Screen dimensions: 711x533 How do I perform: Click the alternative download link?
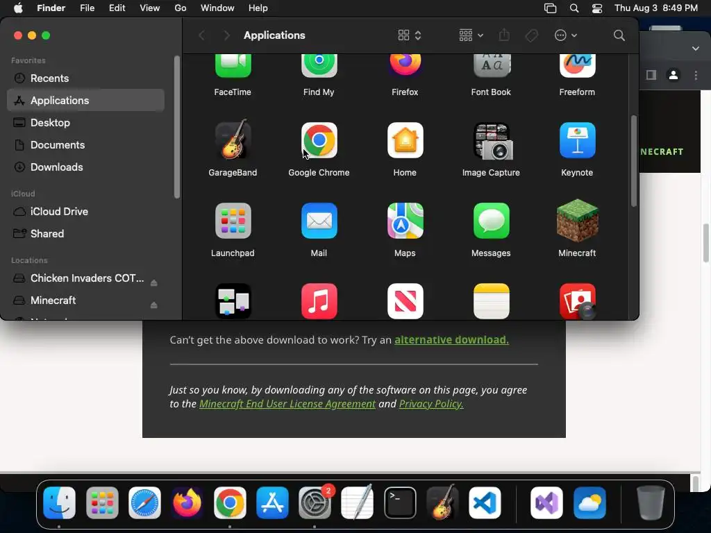[x=451, y=339]
